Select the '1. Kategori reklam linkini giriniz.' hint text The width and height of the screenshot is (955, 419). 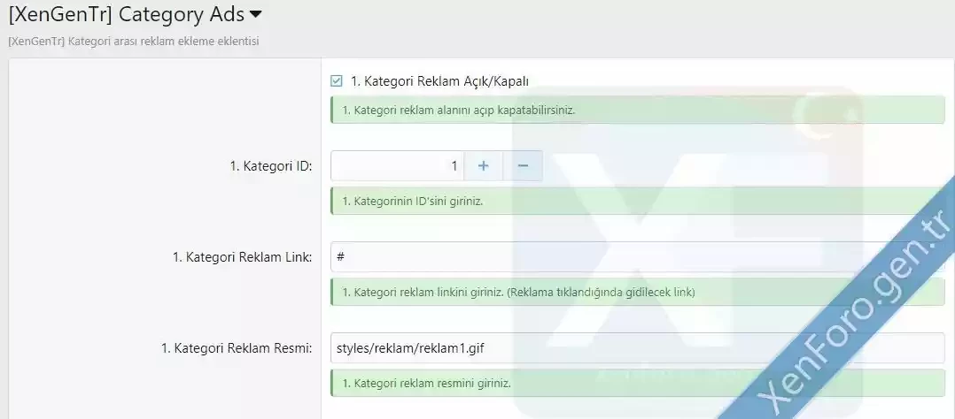423,293
